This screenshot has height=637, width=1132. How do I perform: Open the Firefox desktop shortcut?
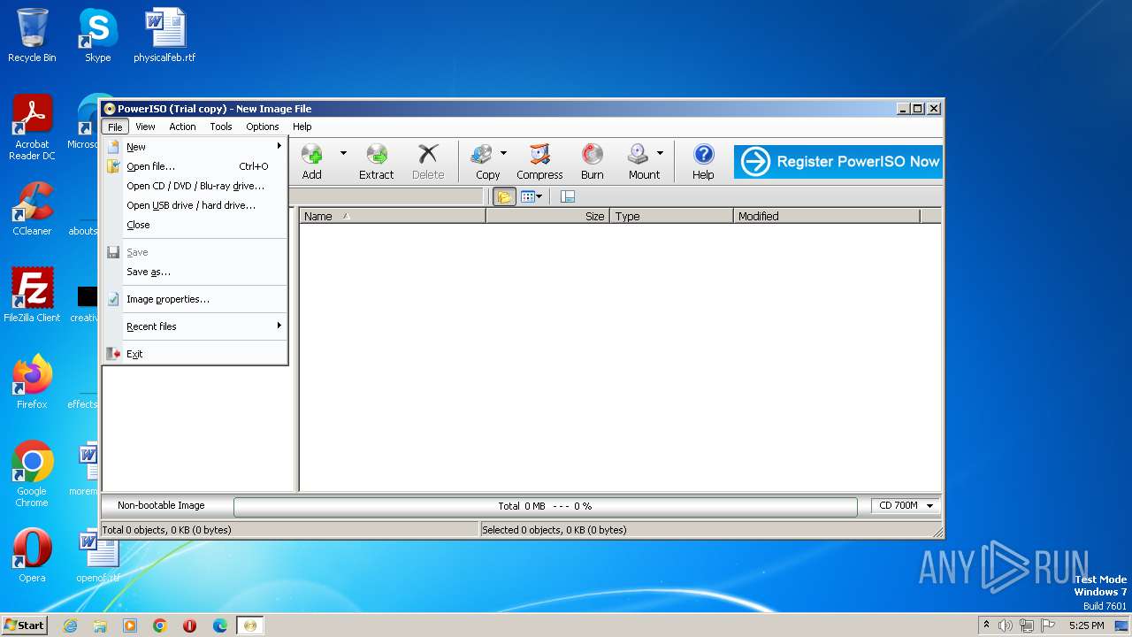(32, 381)
